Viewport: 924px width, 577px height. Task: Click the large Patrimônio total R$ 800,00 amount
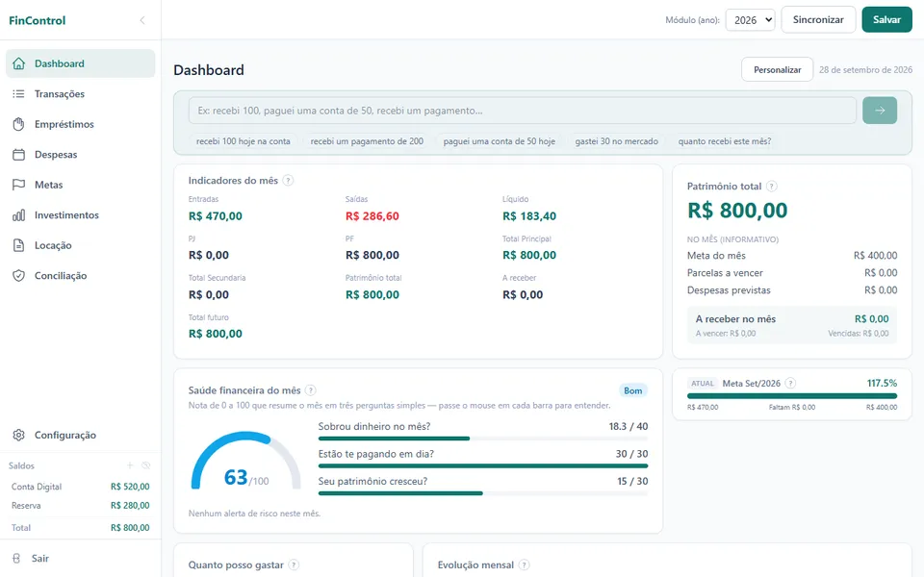point(737,211)
